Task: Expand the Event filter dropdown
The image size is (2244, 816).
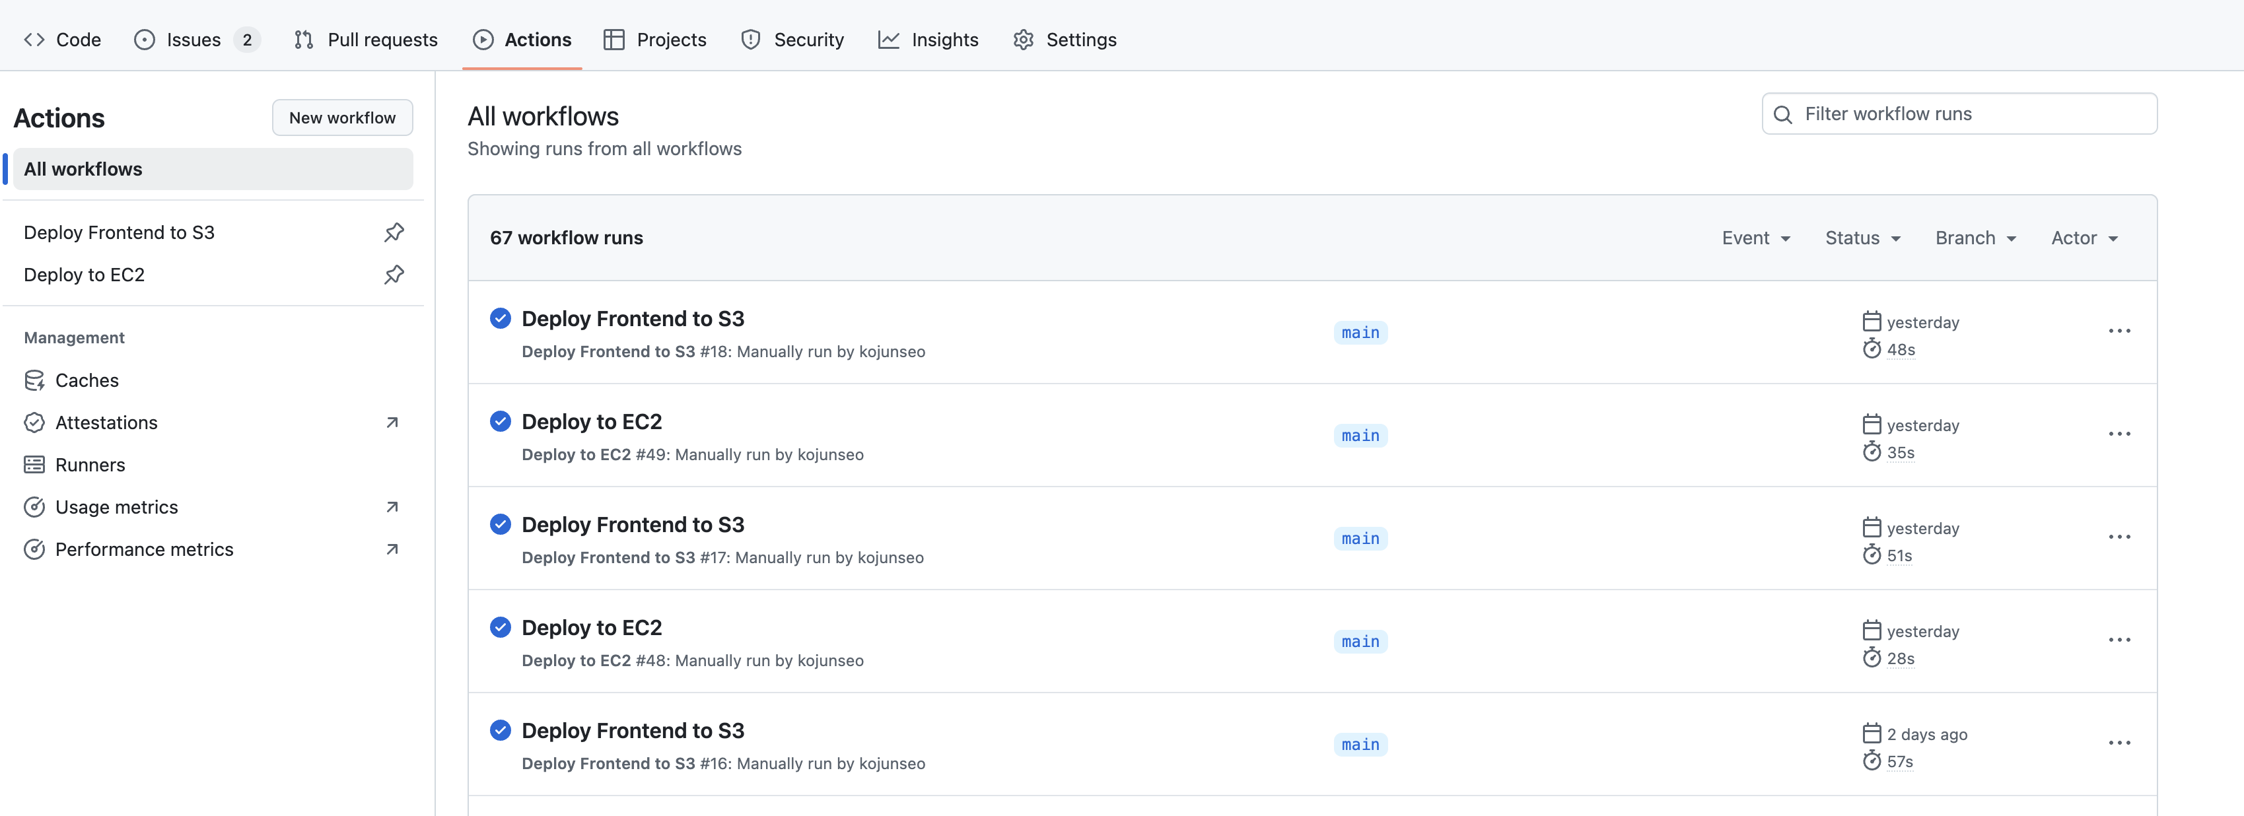Action: [x=1755, y=238]
